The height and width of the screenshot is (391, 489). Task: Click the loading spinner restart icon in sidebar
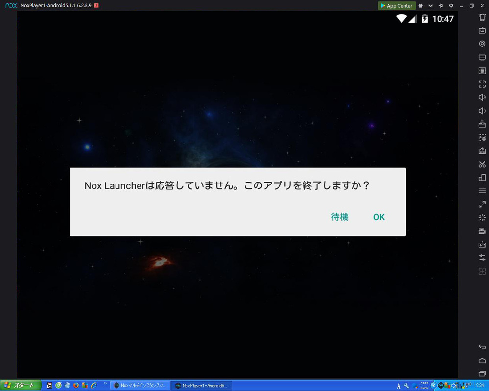point(482,218)
